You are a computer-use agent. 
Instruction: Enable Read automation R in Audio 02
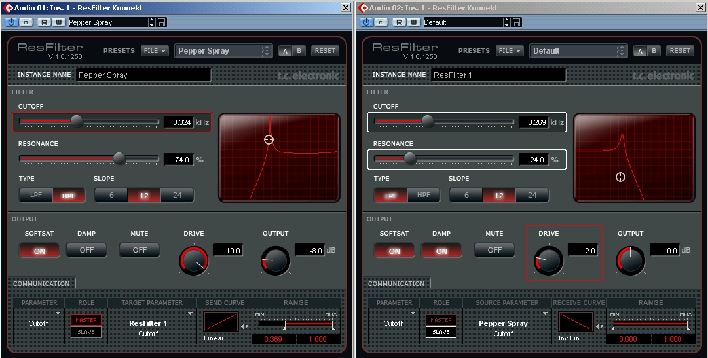click(x=399, y=22)
